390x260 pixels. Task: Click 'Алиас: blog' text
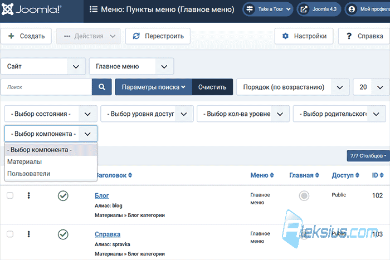tap(109, 205)
